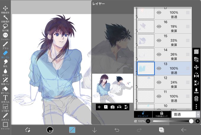
Task: Toggle Clipping (クリッピング) for selected layer
Action: 143,114
